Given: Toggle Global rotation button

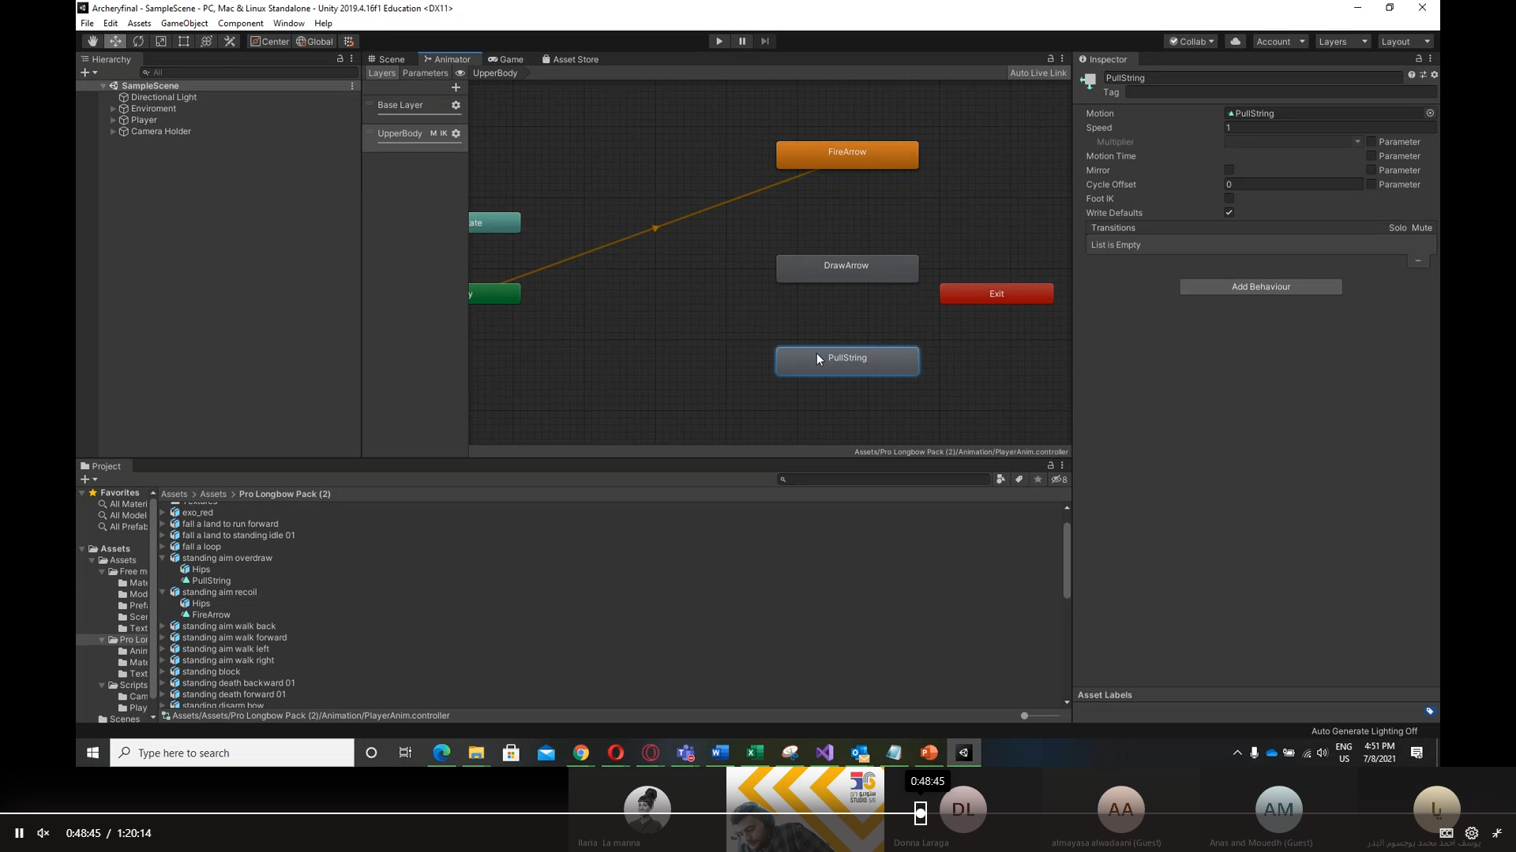Looking at the screenshot, I should coord(314,42).
